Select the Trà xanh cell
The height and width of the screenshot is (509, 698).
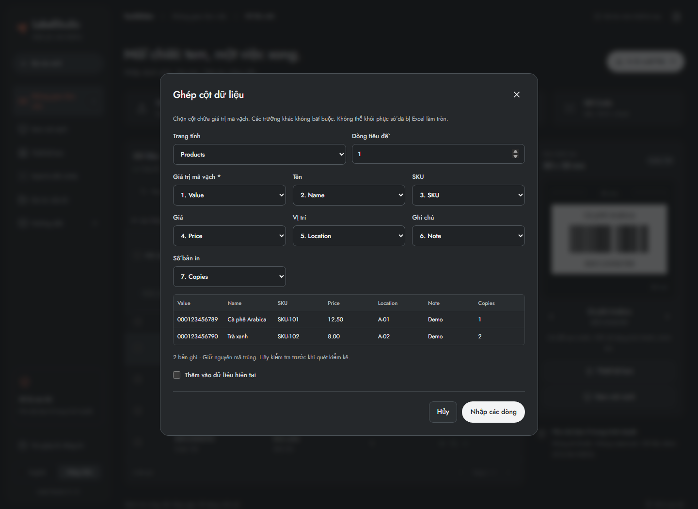point(238,336)
